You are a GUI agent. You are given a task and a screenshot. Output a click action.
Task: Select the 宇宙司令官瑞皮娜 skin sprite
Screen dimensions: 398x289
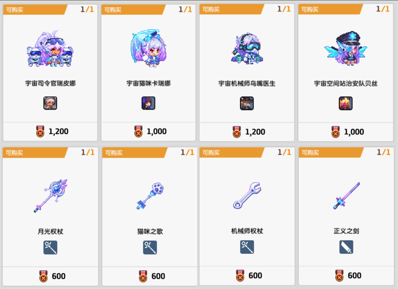pyautogui.click(x=50, y=49)
